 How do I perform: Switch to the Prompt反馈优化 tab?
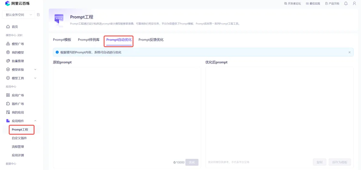click(x=151, y=39)
